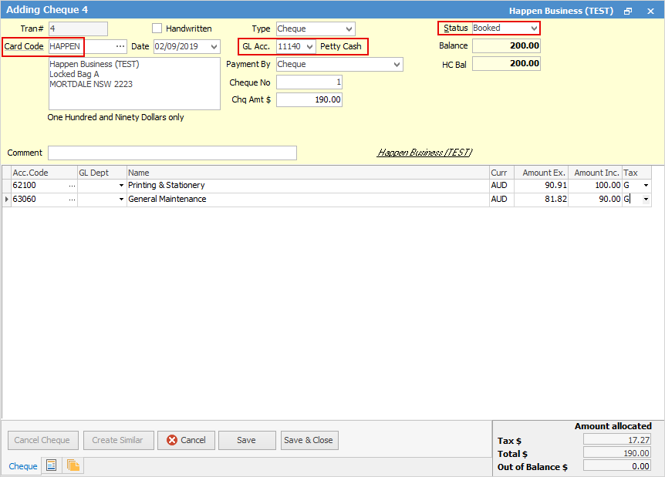Click the row indicator arrow beside 63060

pos(7,200)
